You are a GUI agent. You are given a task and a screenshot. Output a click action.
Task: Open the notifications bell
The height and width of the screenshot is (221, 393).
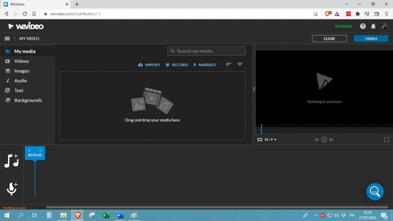click(x=373, y=26)
